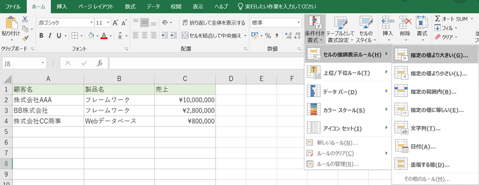Click the Name Box showing J8
479x185 pixels.
24,63
